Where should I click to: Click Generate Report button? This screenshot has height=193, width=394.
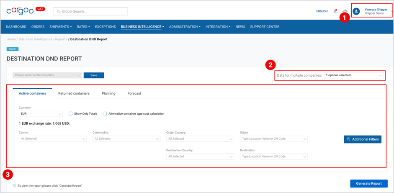(369, 183)
